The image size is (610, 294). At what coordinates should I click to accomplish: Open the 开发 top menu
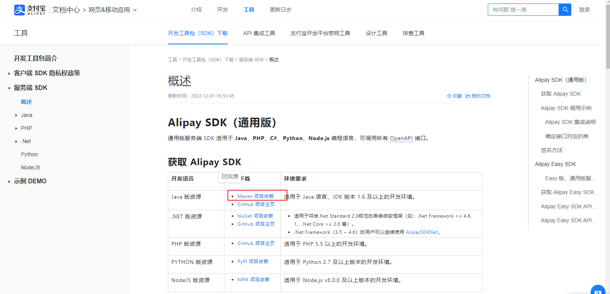click(x=222, y=10)
